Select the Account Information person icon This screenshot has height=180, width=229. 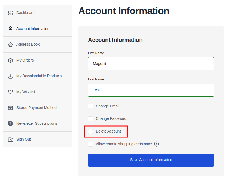(10, 29)
